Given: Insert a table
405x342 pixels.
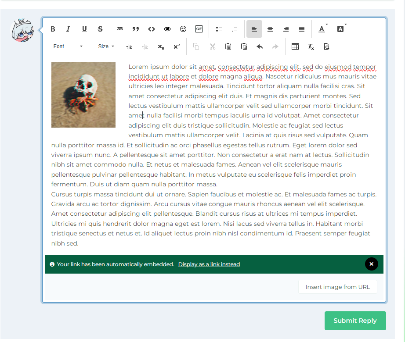Looking at the screenshot, I should point(295,46).
